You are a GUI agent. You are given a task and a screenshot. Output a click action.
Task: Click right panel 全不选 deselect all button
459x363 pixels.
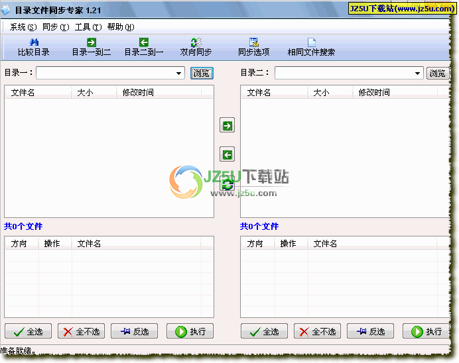tap(317, 331)
